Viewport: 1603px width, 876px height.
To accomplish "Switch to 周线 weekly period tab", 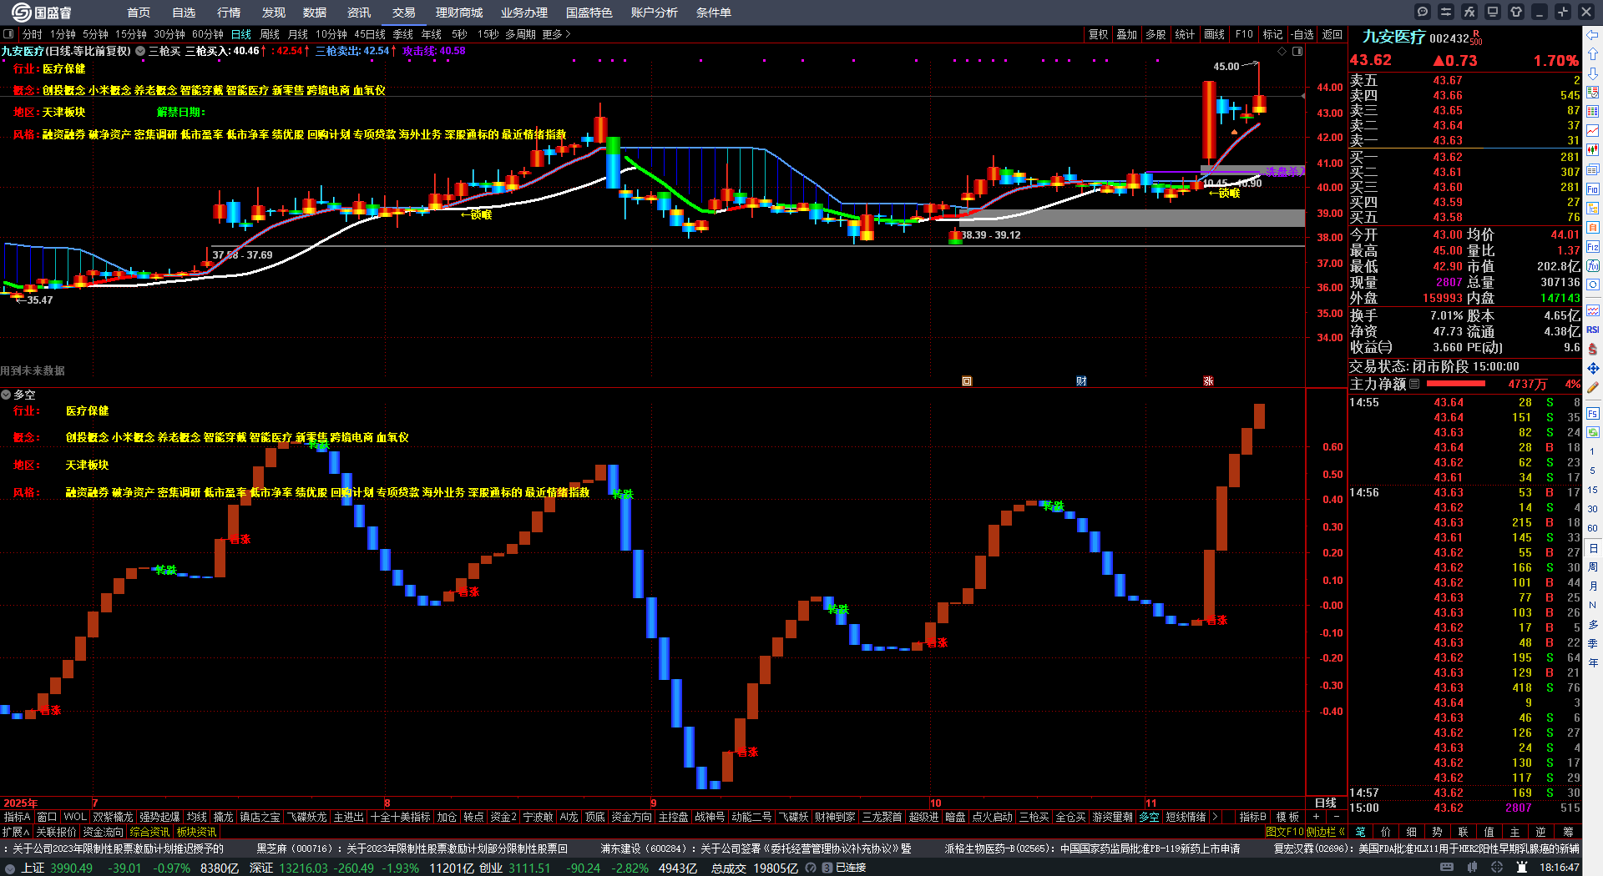I will tap(270, 34).
